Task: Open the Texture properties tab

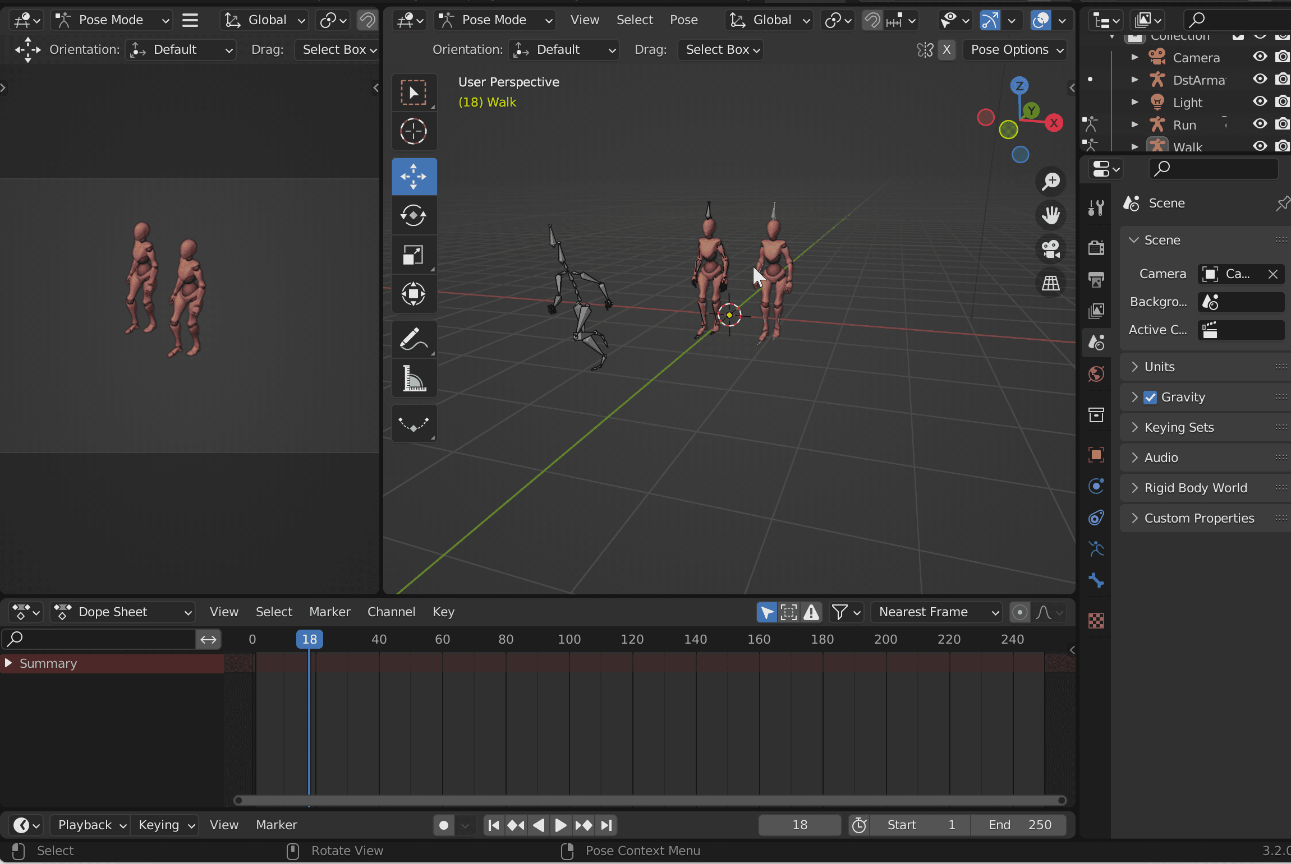Action: [1096, 621]
